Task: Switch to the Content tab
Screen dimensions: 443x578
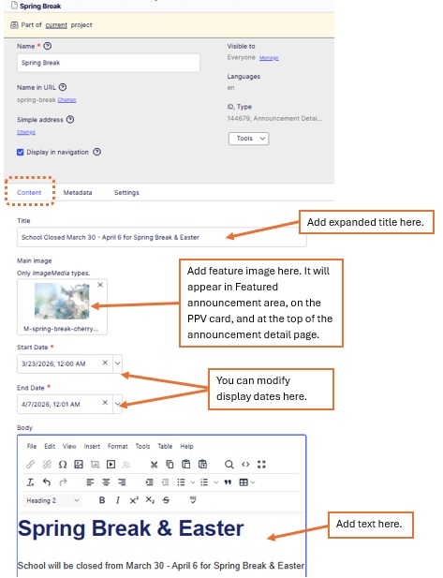Action: pyautogui.click(x=29, y=192)
